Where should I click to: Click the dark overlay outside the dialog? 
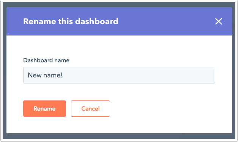pyautogui.click(x=119, y=136)
